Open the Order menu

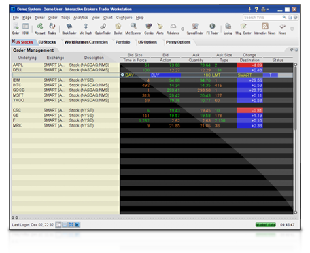(x=53, y=18)
